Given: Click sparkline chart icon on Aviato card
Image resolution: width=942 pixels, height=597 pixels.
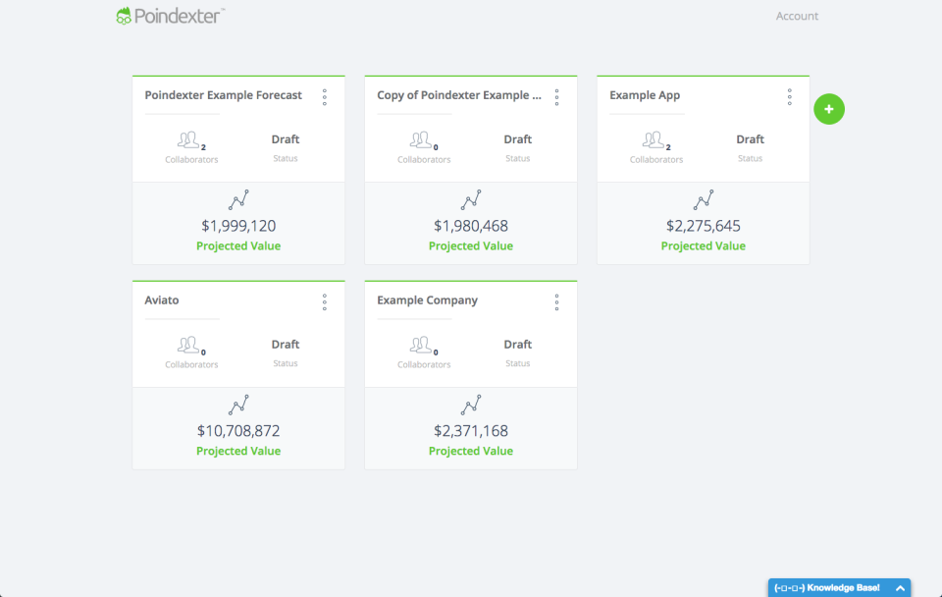Looking at the screenshot, I should coord(237,405).
